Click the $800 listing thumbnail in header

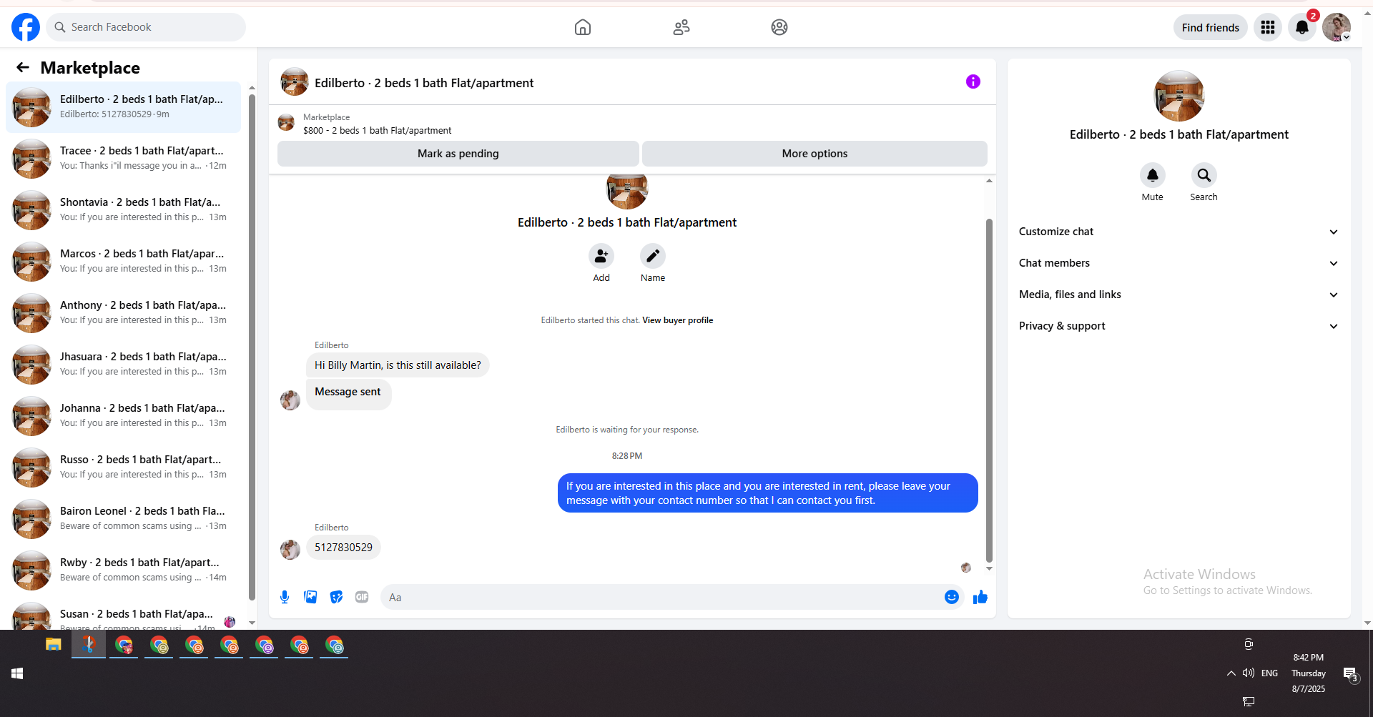[286, 123]
